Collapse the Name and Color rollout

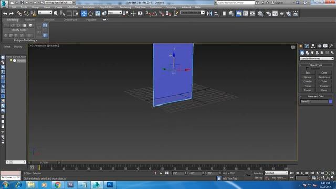point(316,96)
